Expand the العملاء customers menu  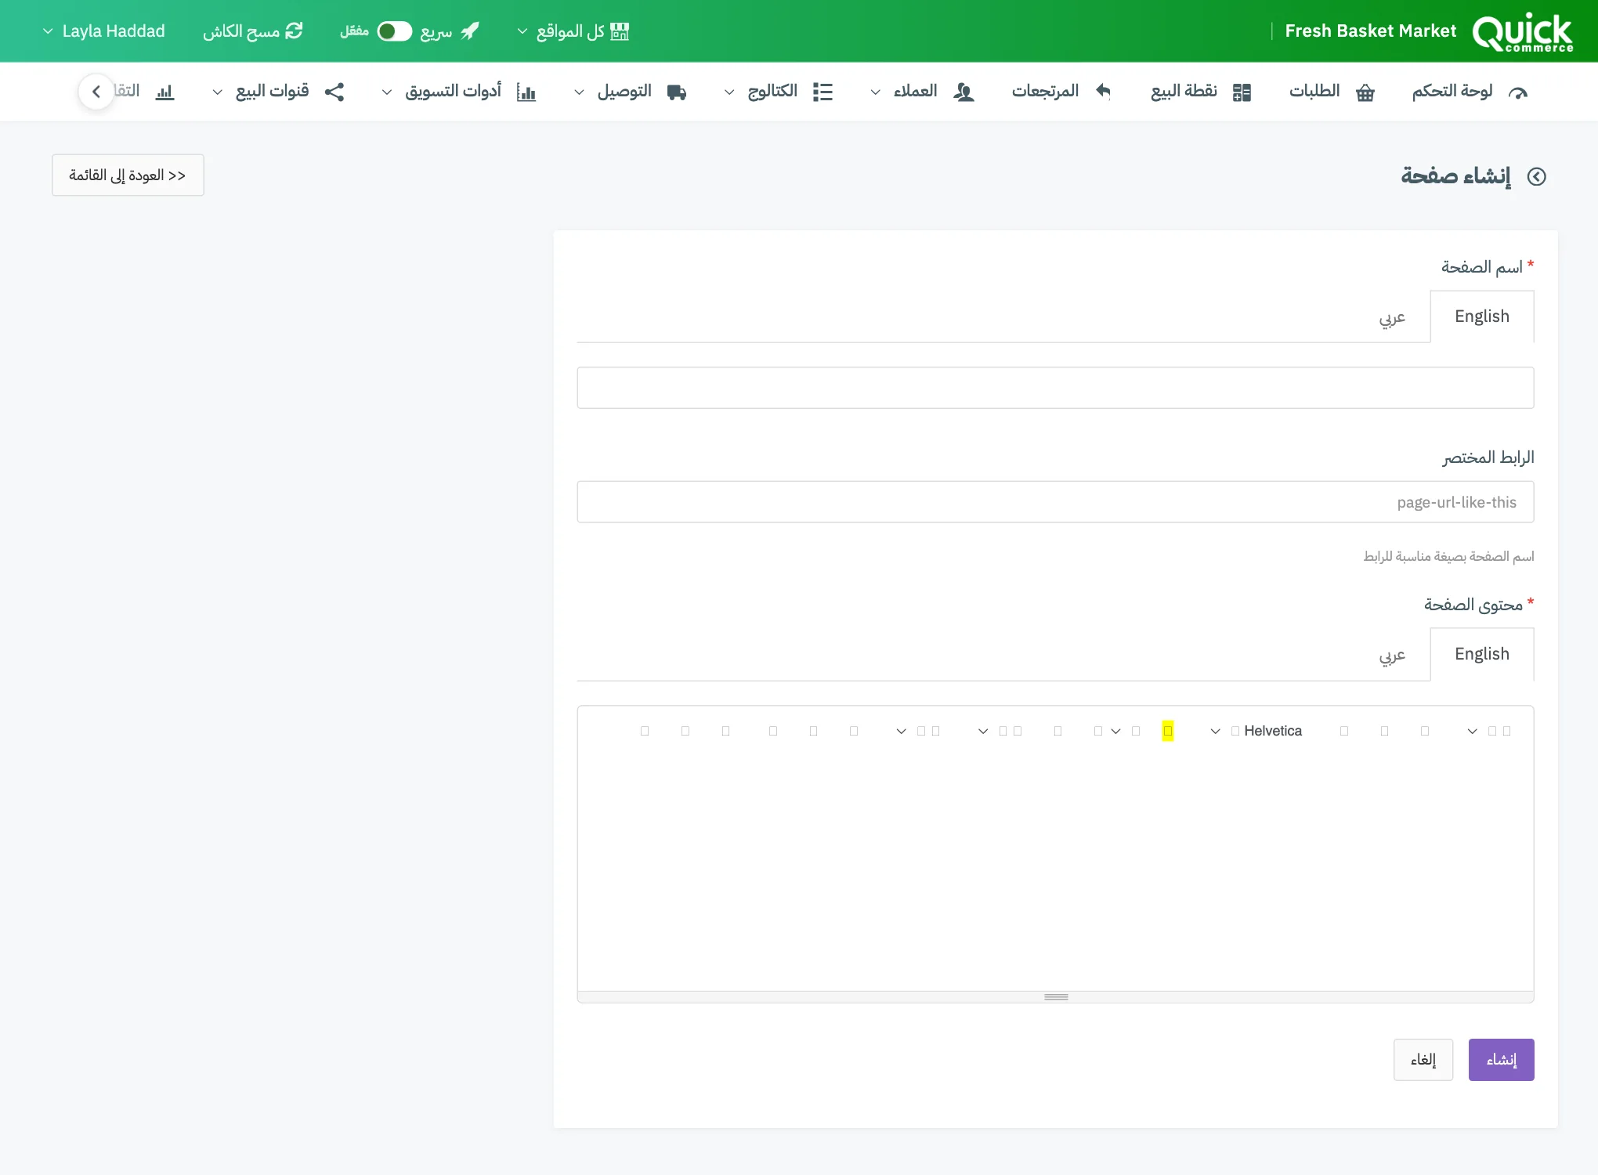(923, 92)
